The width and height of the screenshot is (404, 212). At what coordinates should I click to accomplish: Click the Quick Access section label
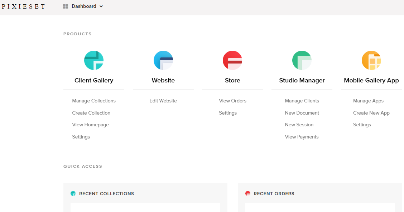coord(83,166)
